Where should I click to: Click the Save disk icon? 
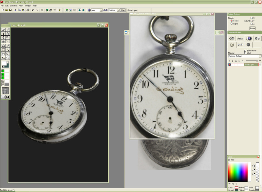coord(10,10)
